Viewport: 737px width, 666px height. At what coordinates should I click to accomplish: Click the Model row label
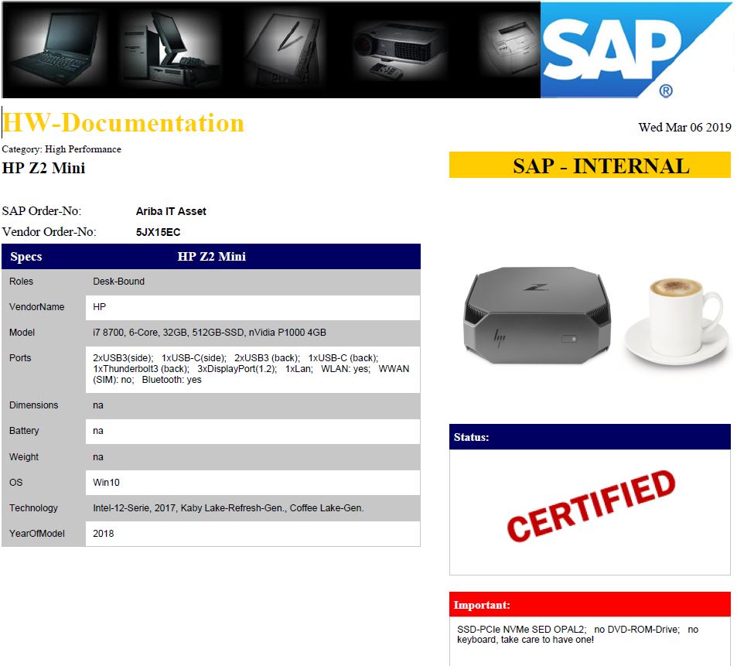pyautogui.click(x=22, y=333)
